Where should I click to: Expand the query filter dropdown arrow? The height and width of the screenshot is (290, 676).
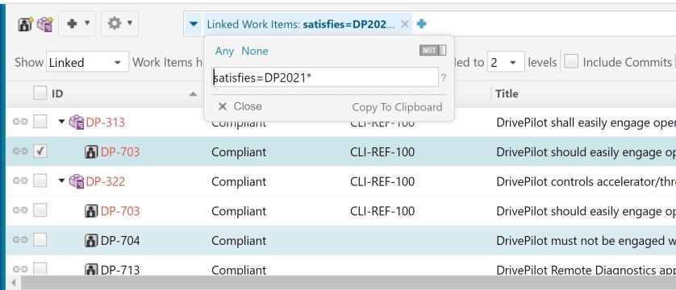(194, 24)
